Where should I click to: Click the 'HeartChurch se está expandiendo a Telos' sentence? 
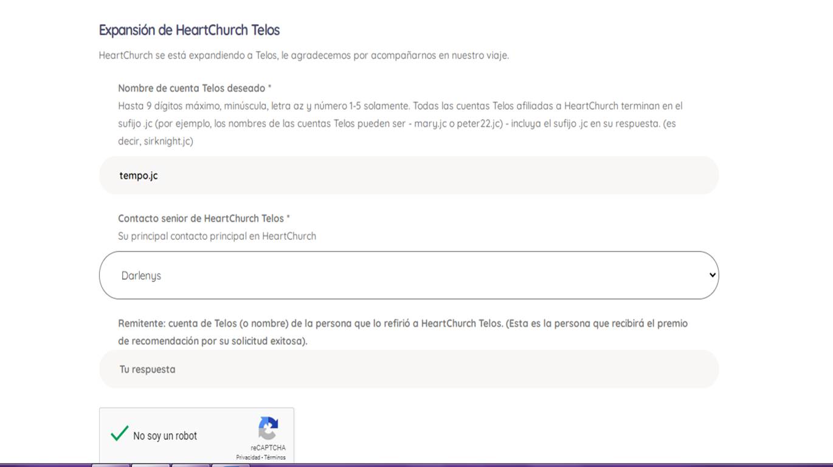coord(304,55)
